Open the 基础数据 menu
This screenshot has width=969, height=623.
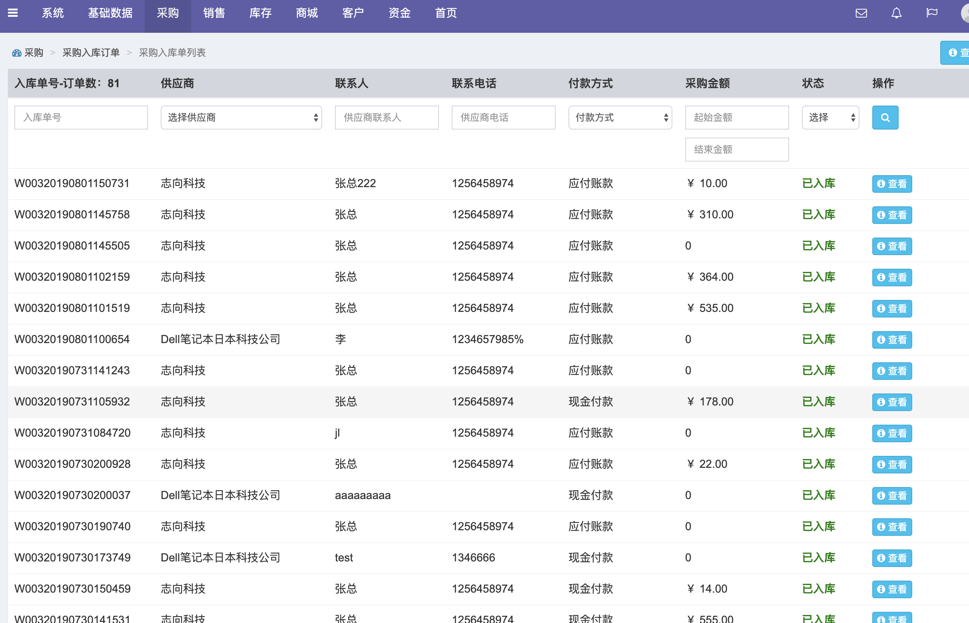110,13
